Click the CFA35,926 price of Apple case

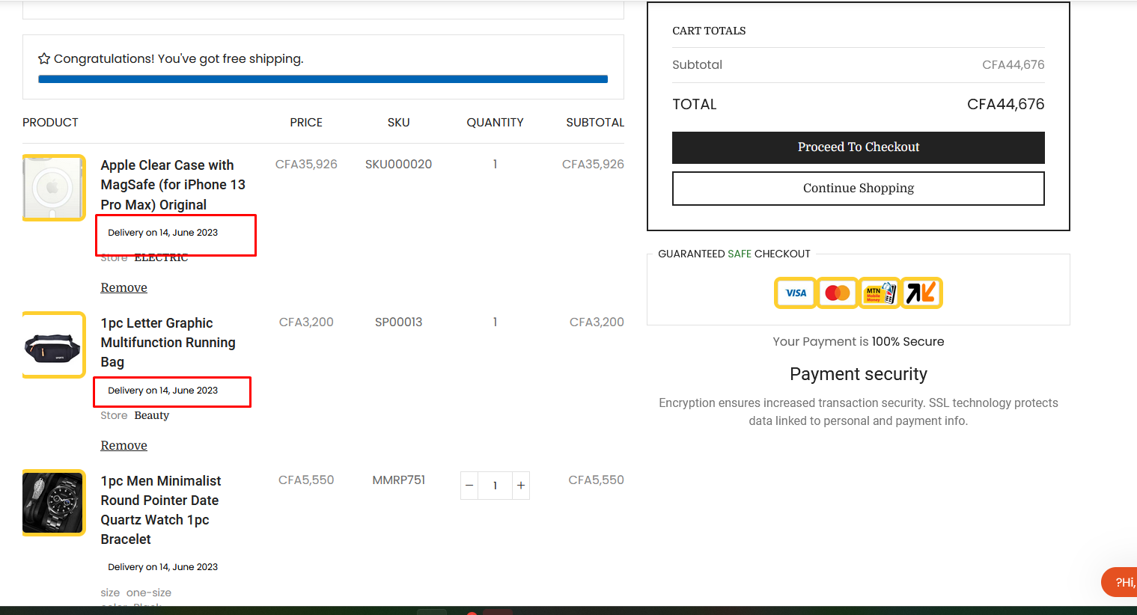coord(306,164)
